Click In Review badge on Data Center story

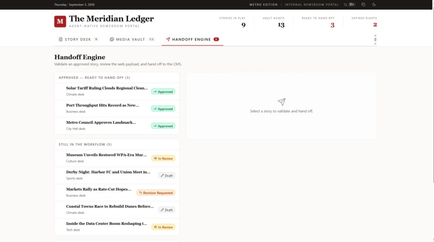(x=163, y=227)
